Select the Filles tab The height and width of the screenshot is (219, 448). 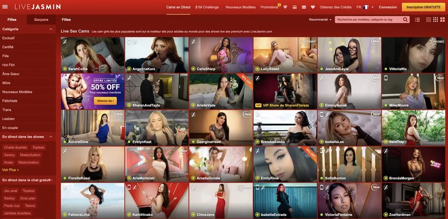click(12, 20)
